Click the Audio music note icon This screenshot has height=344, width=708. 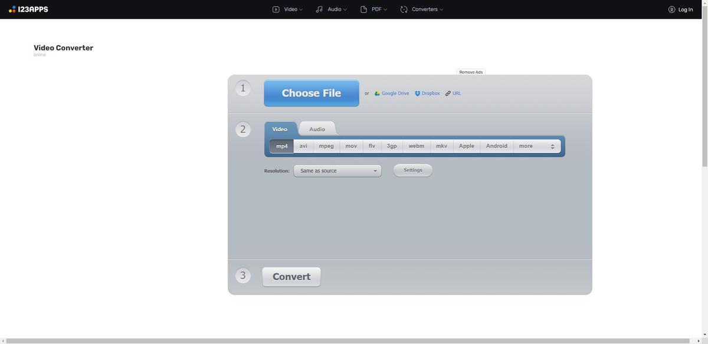click(x=319, y=9)
